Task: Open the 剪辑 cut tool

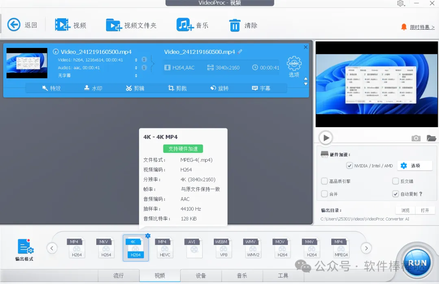Action: pyautogui.click(x=135, y=88)
